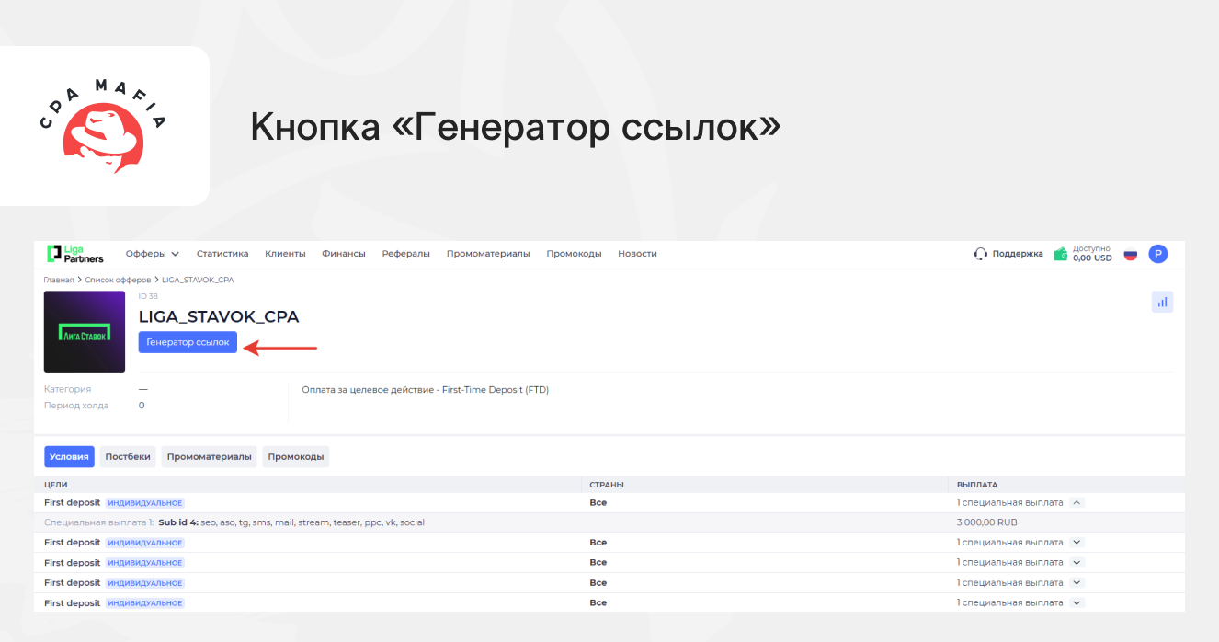1219x642 pixels.
Task: Open the wallet balance icon
Action: 1061,254
